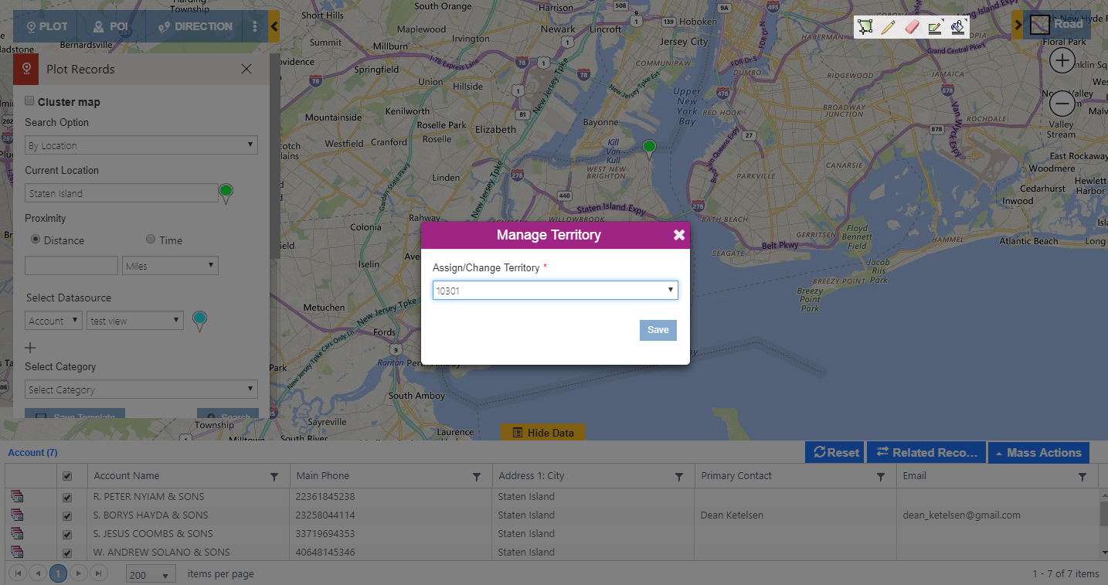Open the paint bucket fill color tool

click(958, 27)
